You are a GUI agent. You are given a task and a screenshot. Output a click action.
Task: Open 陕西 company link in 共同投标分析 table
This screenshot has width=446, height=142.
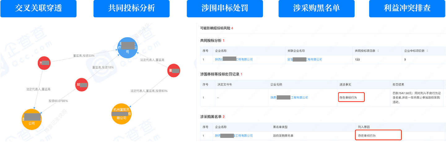[x=234, y=59]
